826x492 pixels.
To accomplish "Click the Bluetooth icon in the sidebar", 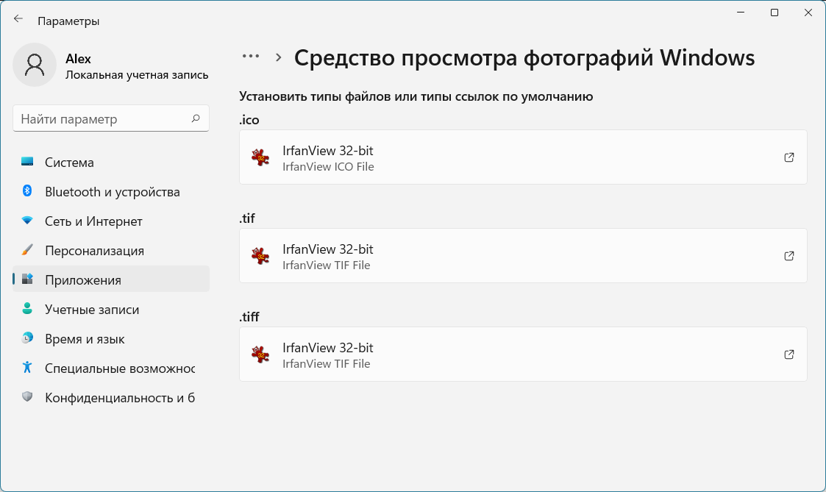I will 27,190.
